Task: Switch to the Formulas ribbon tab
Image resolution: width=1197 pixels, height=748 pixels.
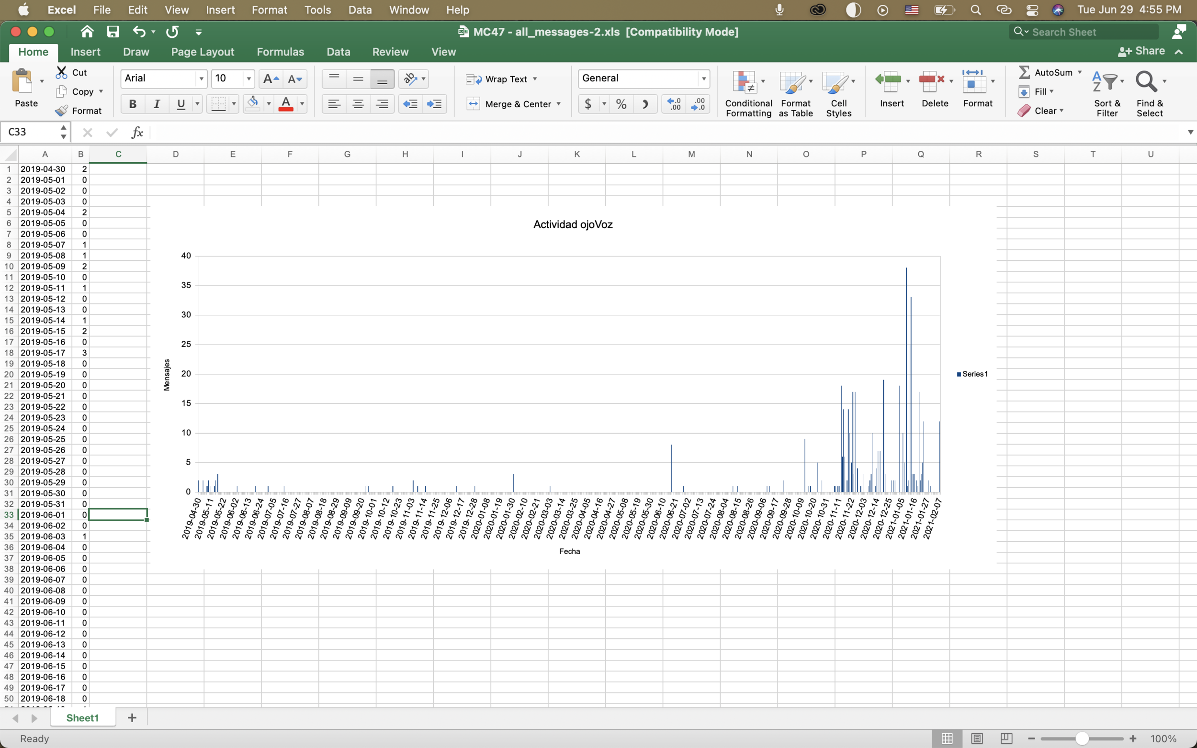Action: [x=280, y=52]
